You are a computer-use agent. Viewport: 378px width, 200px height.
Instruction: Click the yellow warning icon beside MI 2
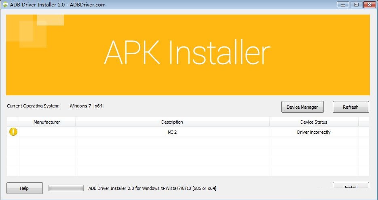pos(13,132)
